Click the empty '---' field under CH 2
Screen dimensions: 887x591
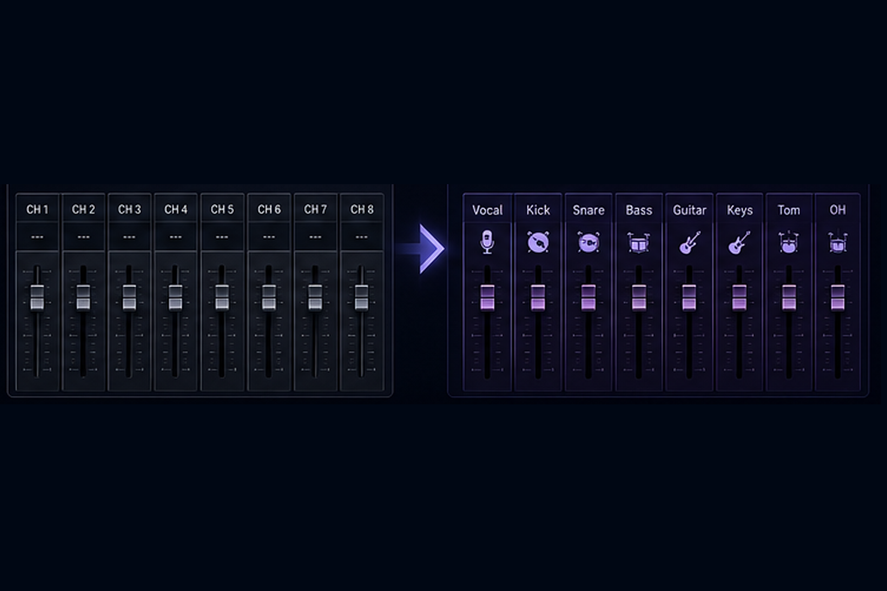83,237
